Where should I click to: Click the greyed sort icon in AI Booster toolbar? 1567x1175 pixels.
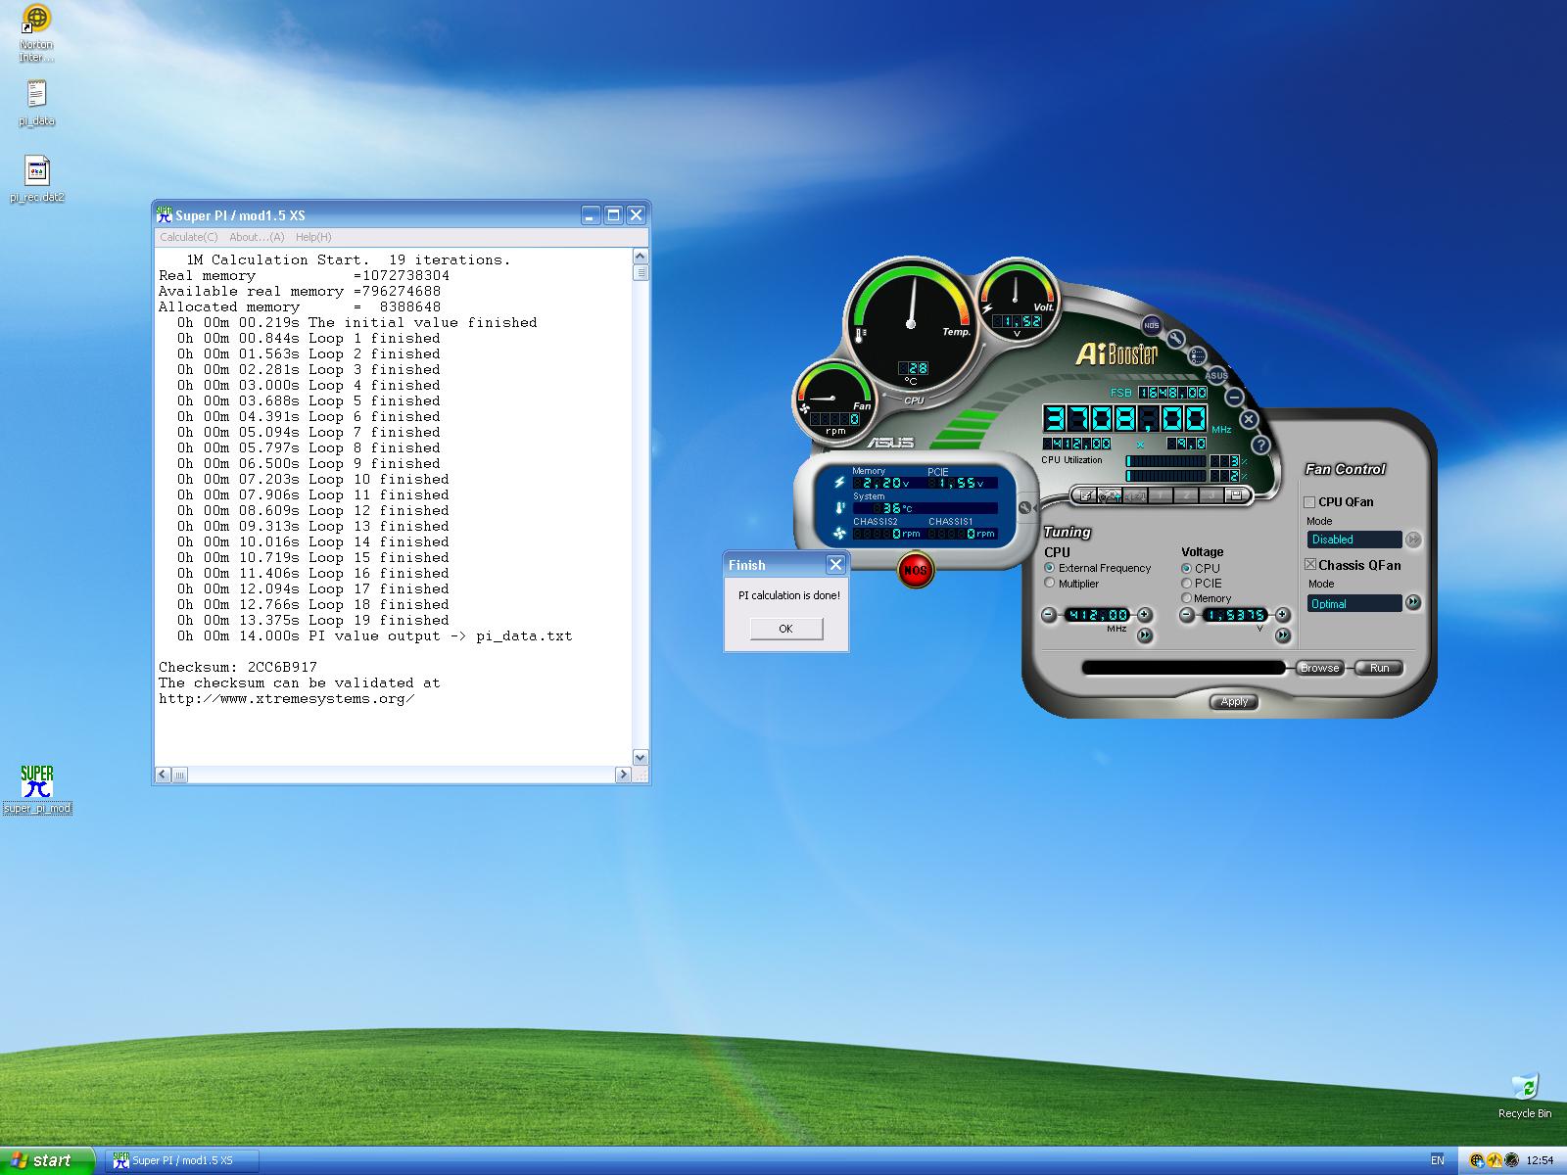click(x=1134, y=495)
